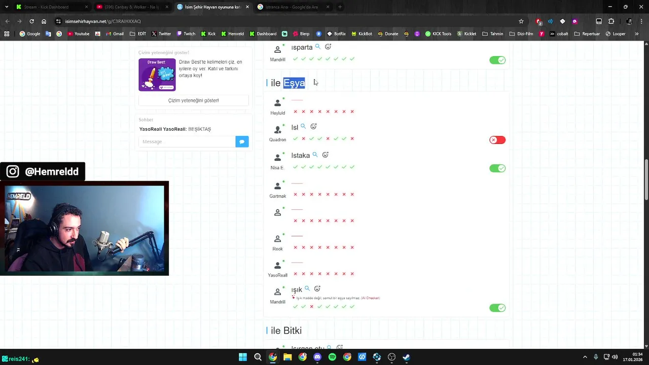Open the AI Checker link under ışık
This screenshot has width=649, height=365.
[370, 298]
